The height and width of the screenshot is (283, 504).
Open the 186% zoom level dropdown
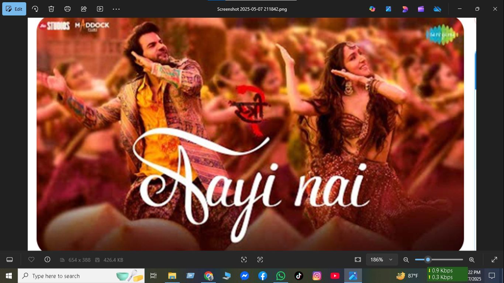click(382, 260)
